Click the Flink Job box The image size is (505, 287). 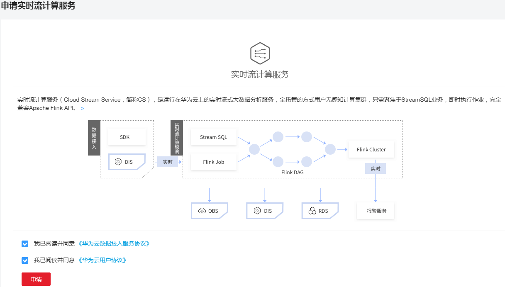click(x=214, y=162)
